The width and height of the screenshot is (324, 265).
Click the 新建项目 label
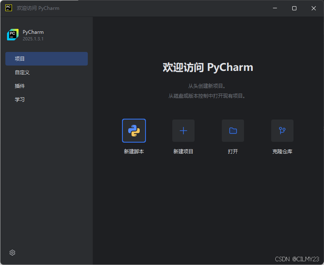[183, 152]
